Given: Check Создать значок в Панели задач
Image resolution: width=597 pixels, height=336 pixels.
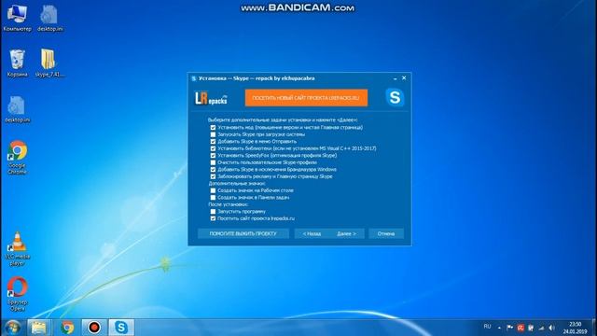Looking at the screenshot, I should click(x=213, y=197).
